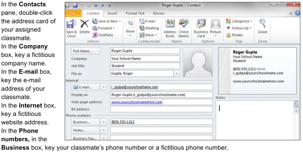The height and width of the screenshot is (153, 303).
Task: Click the Job title field containing Student
Action: pos(145,66)
